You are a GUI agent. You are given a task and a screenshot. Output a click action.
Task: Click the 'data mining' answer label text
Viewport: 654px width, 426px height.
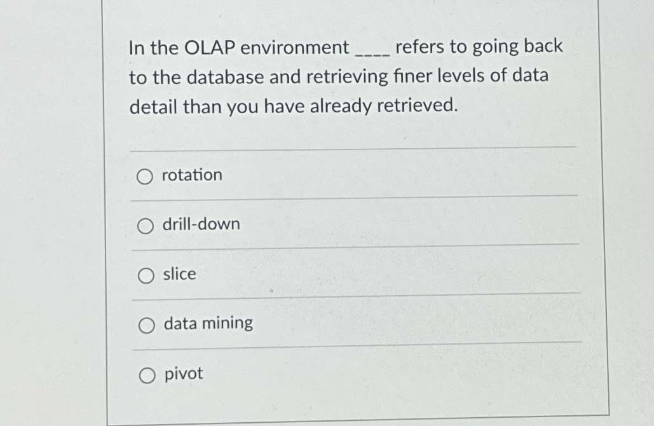point(208,324)
